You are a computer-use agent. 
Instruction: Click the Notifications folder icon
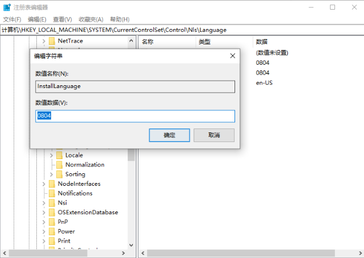click(52, 193)
